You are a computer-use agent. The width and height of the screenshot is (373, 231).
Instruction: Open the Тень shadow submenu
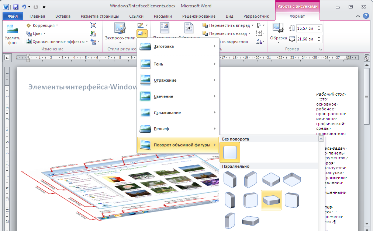(178, 64)
